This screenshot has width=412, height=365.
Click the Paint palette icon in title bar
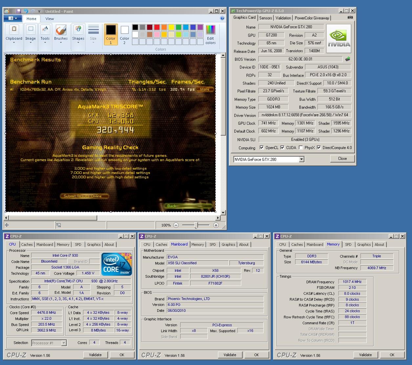[7, 11]
